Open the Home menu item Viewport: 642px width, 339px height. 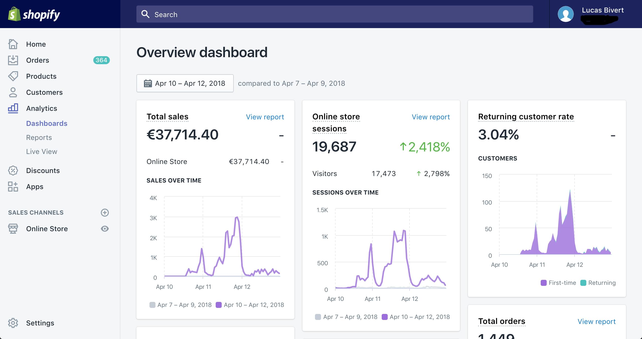click(x=36, y=44)
